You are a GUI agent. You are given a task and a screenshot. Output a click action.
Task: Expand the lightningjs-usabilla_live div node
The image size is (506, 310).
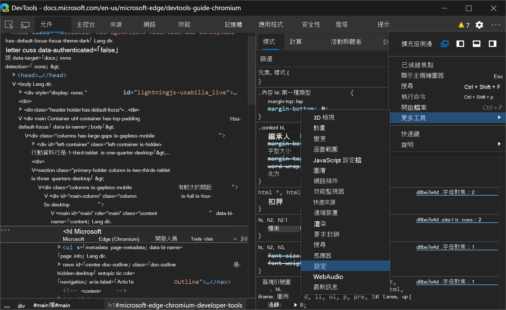pyautogui.click(x=21, y=92)
